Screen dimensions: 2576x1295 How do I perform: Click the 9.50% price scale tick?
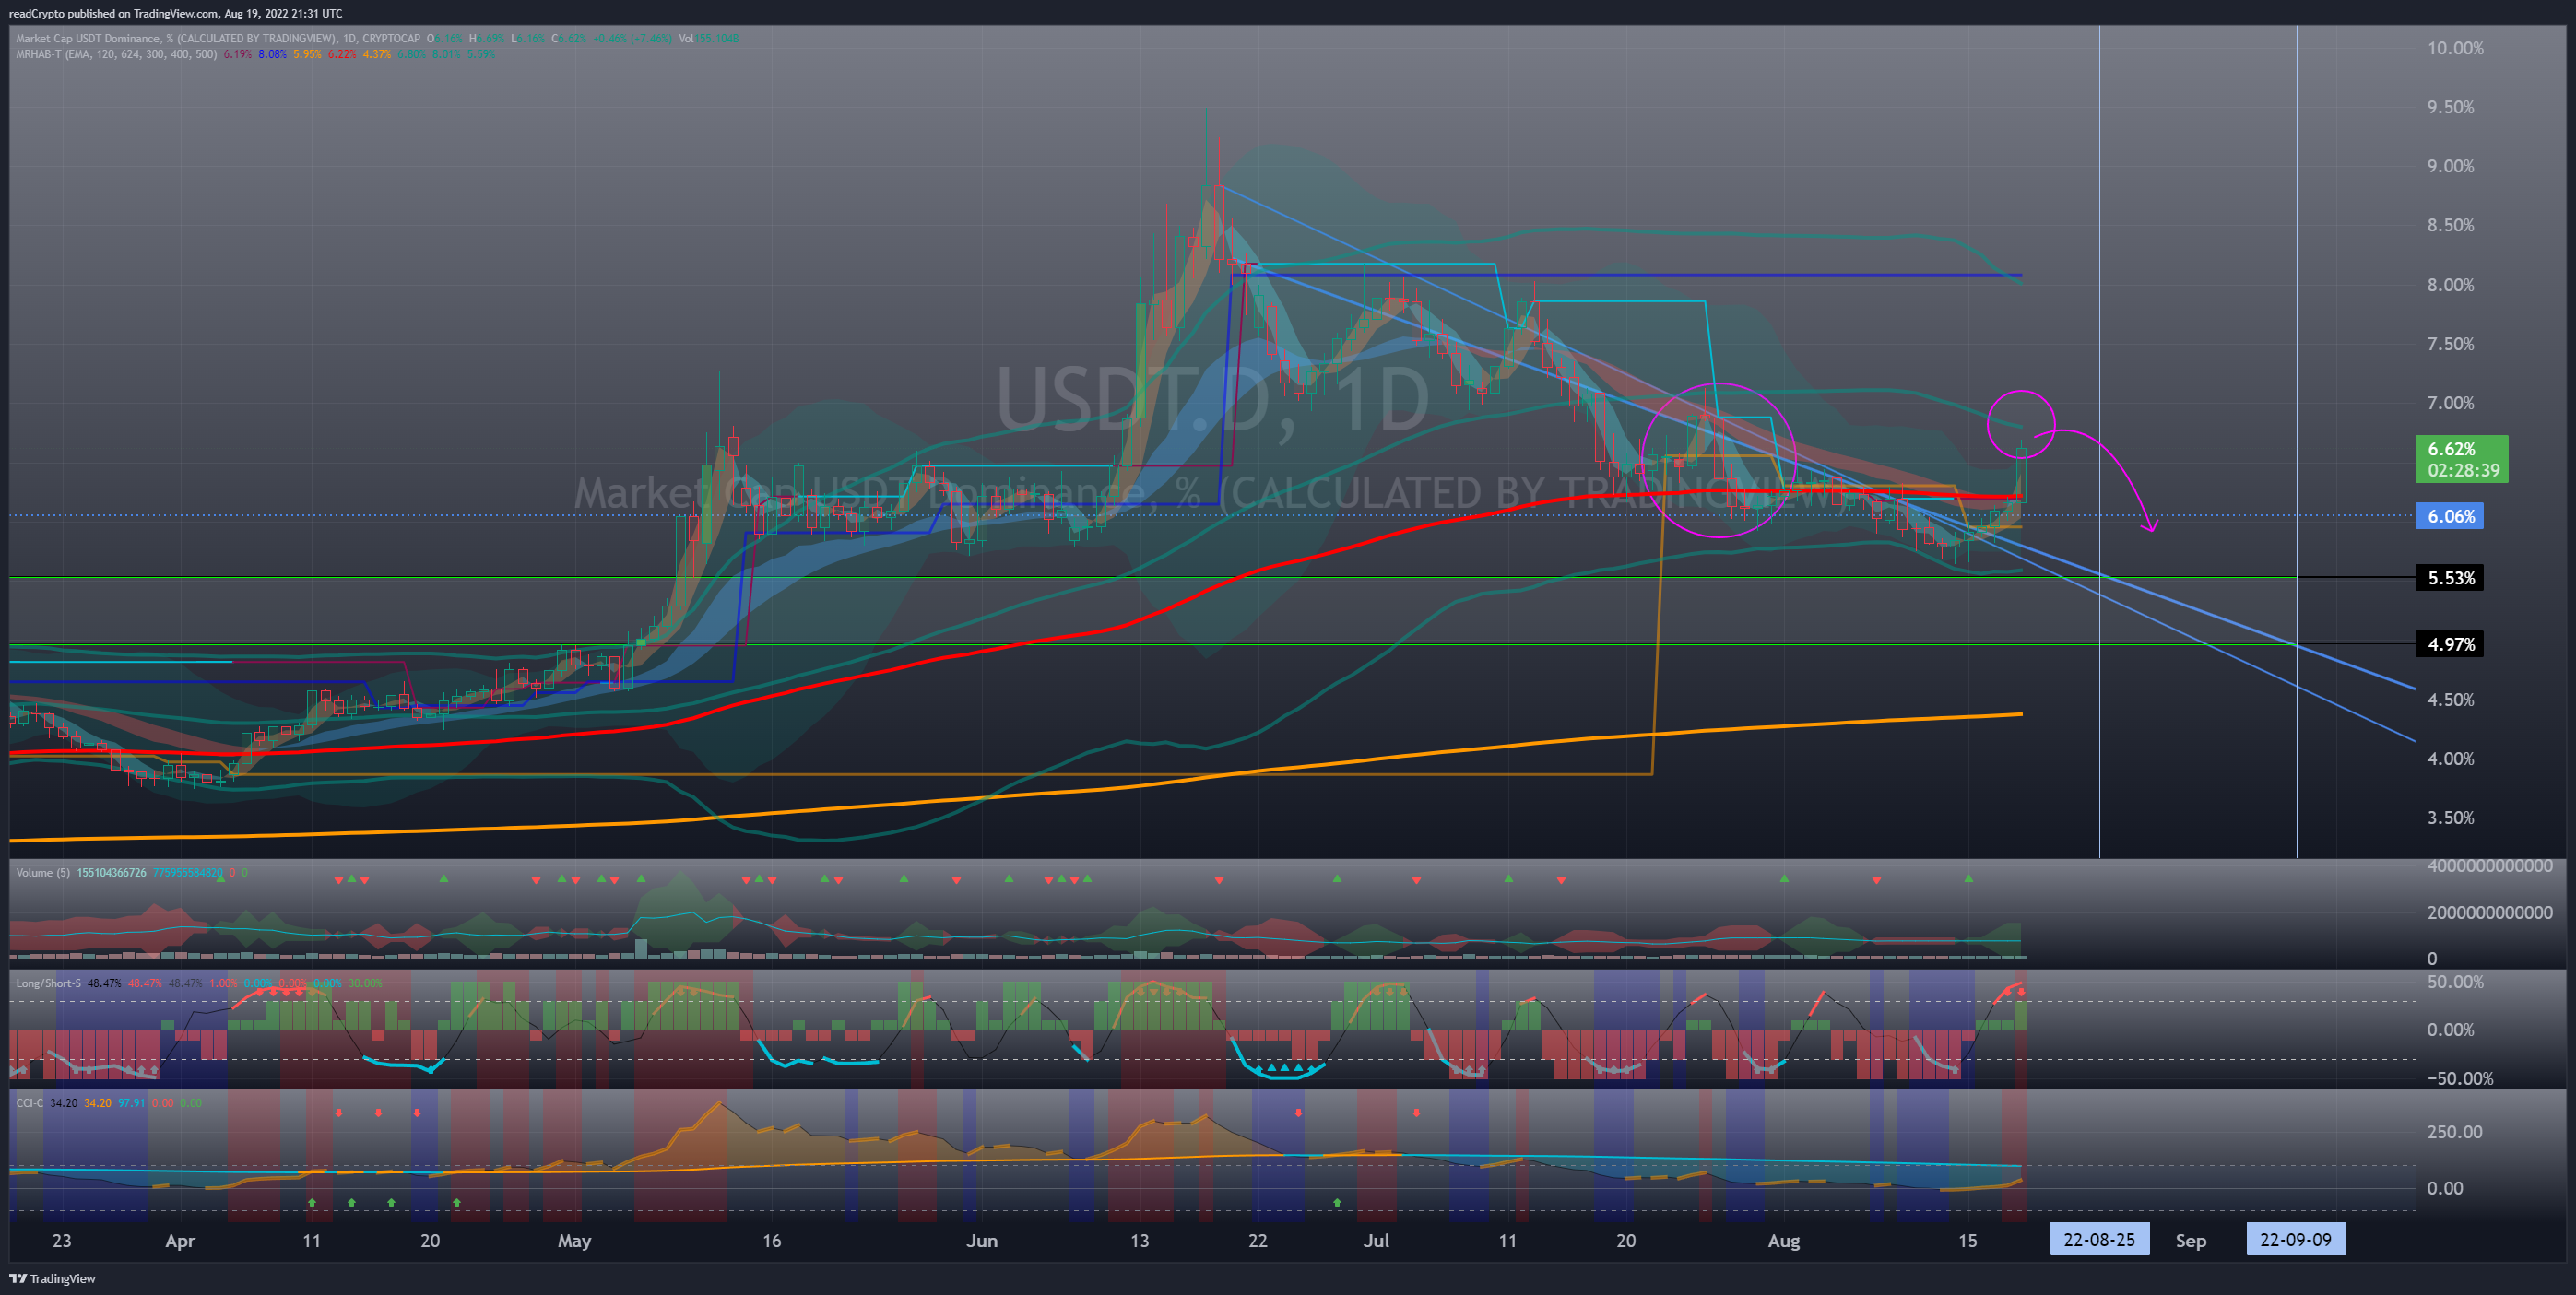[x=2450, y=107]
